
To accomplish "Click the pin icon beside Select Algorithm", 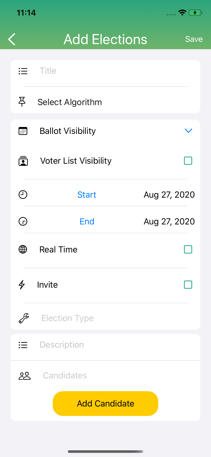I will tap(22, 102).
